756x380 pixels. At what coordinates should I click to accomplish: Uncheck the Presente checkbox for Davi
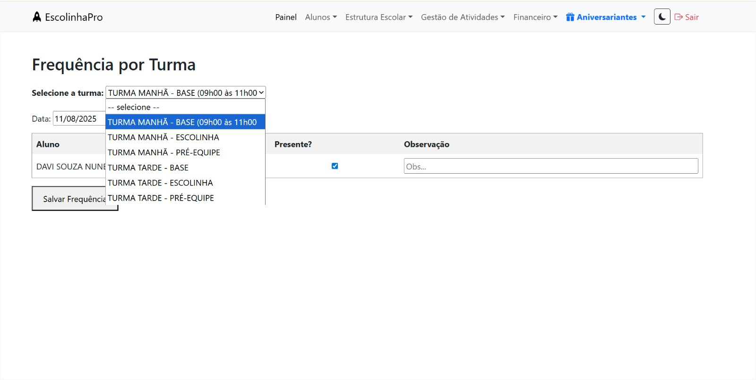(x=335, y=166)
